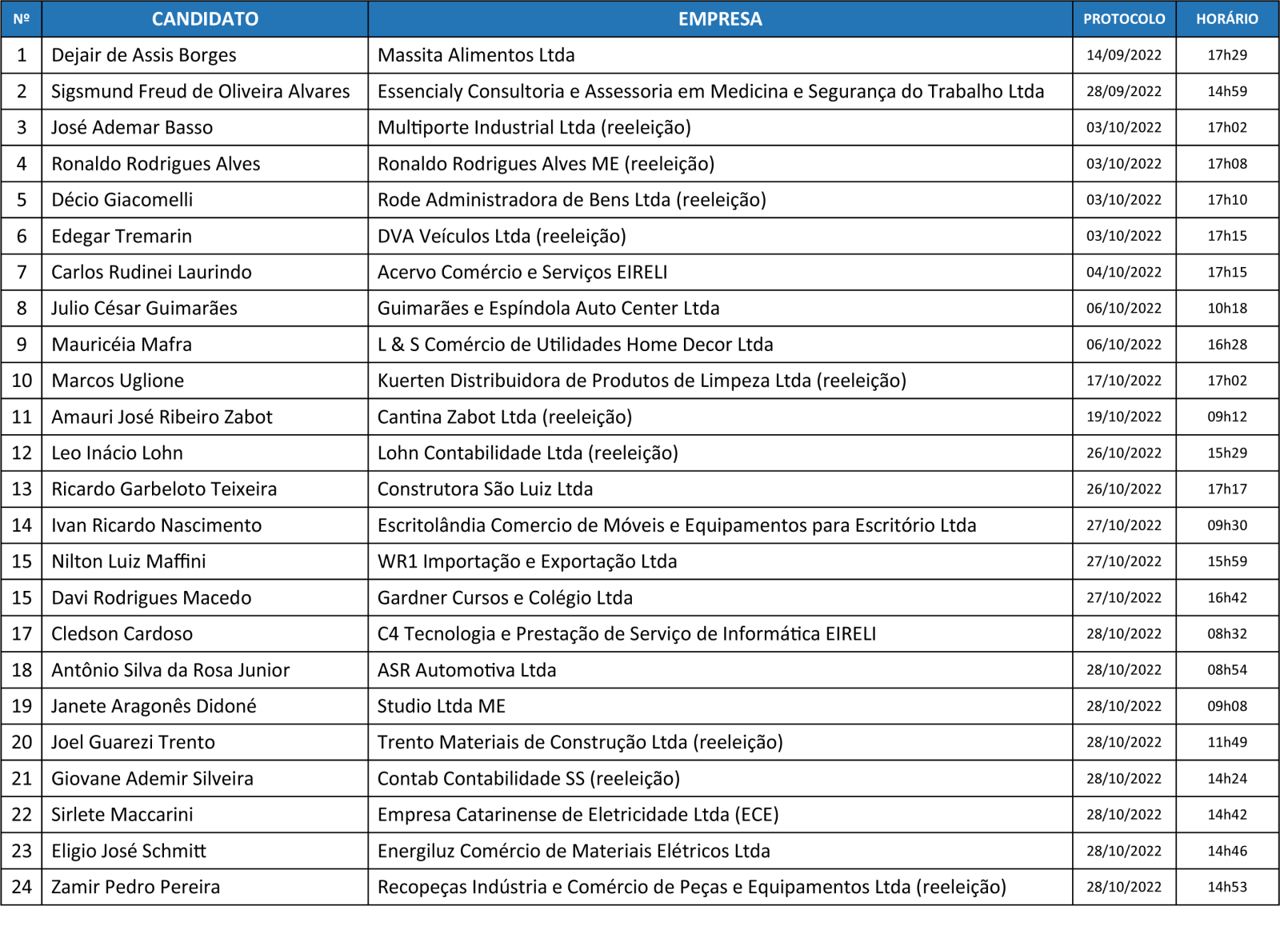
Task: Click the EMPRESA column header
Action: [x=720, y=19]
